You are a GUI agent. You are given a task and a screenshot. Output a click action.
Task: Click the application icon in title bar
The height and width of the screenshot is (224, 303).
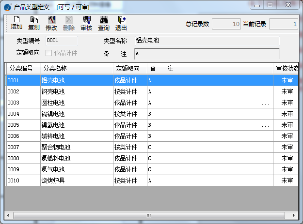click(7, 7)
